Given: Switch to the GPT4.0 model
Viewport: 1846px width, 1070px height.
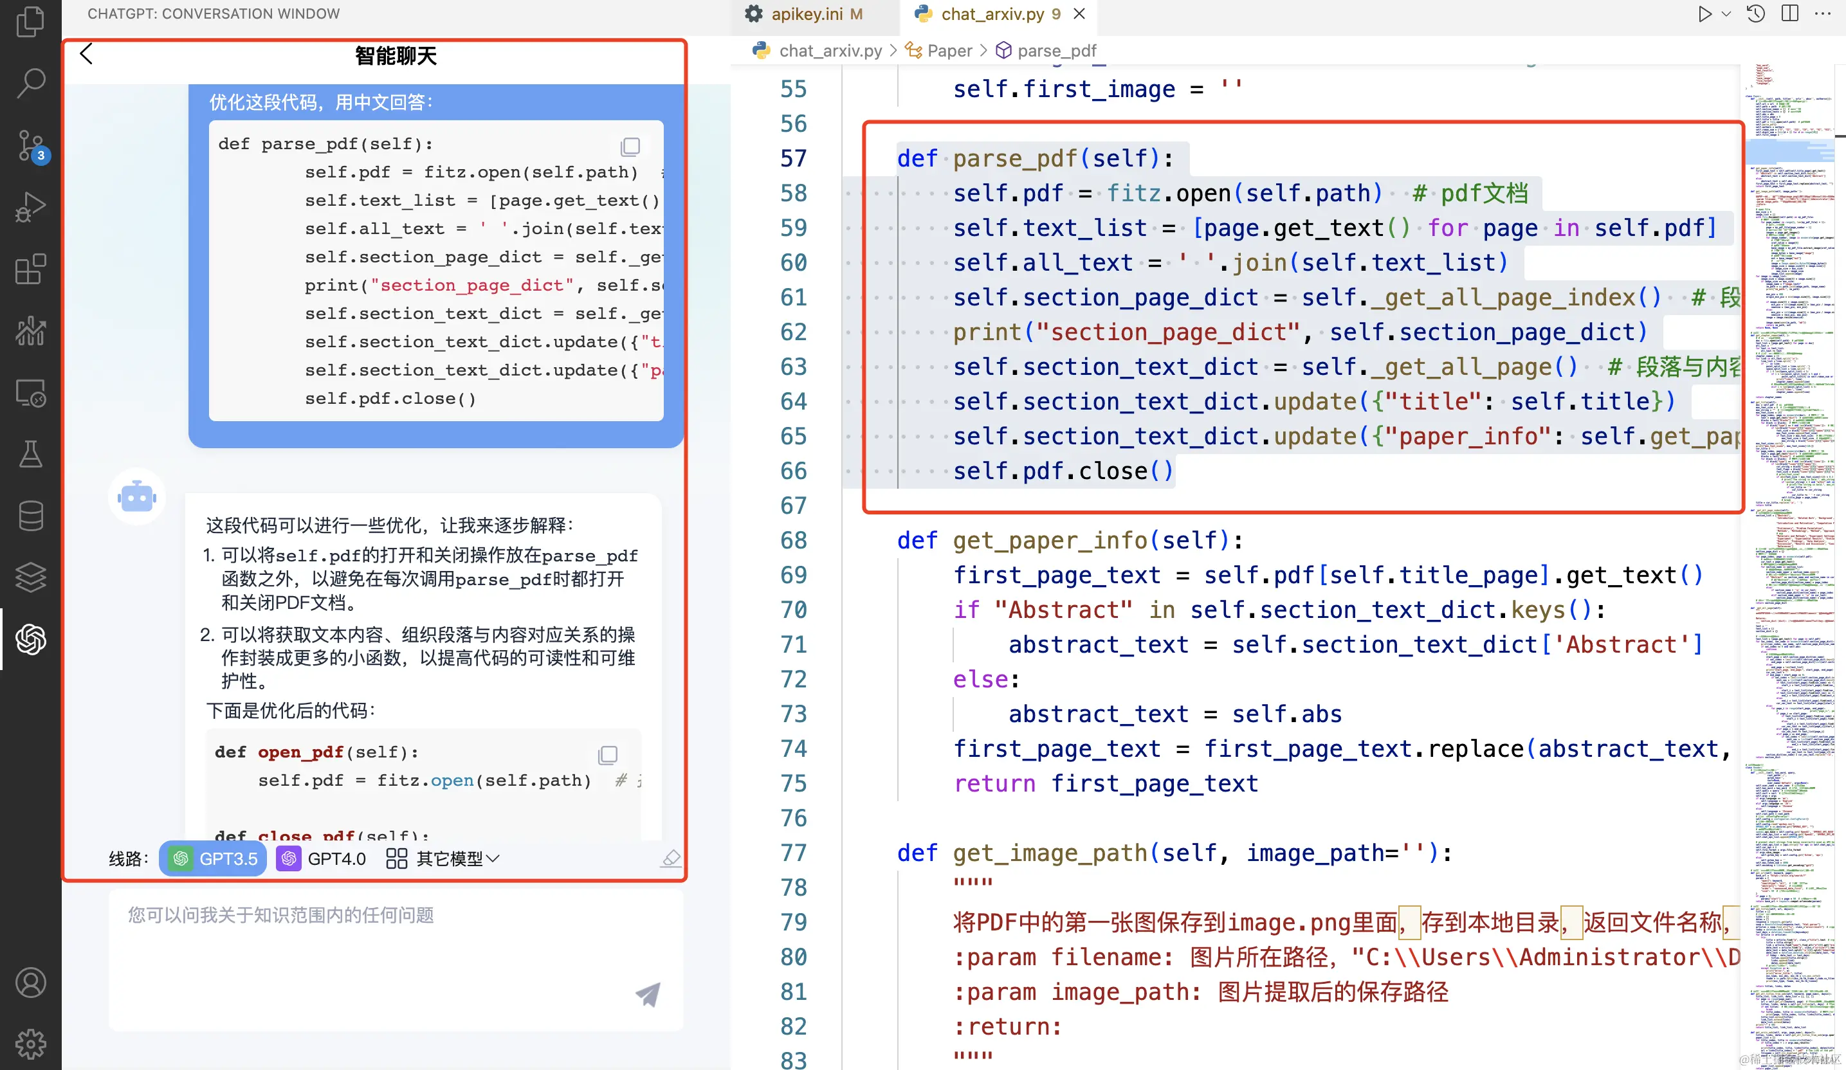Looking at the screenshot, I should [322, 858].
